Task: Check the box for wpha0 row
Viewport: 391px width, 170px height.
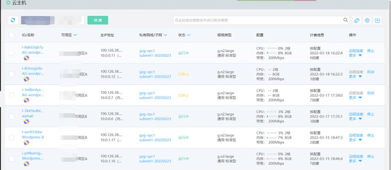Action: (11, 116)
